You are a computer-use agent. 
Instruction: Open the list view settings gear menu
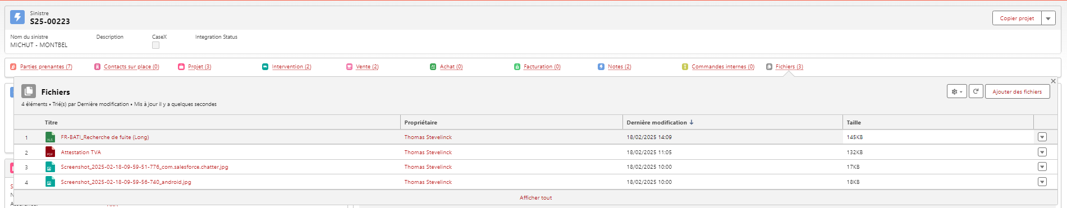tap(956, 91)
